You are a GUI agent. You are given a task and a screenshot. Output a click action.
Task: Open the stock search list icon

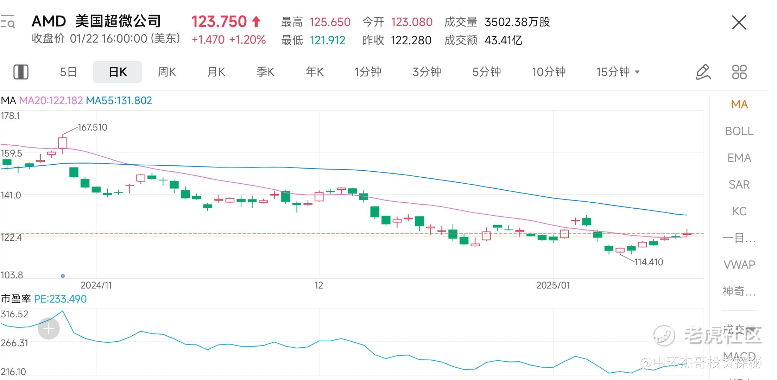(x=7, y=22)
